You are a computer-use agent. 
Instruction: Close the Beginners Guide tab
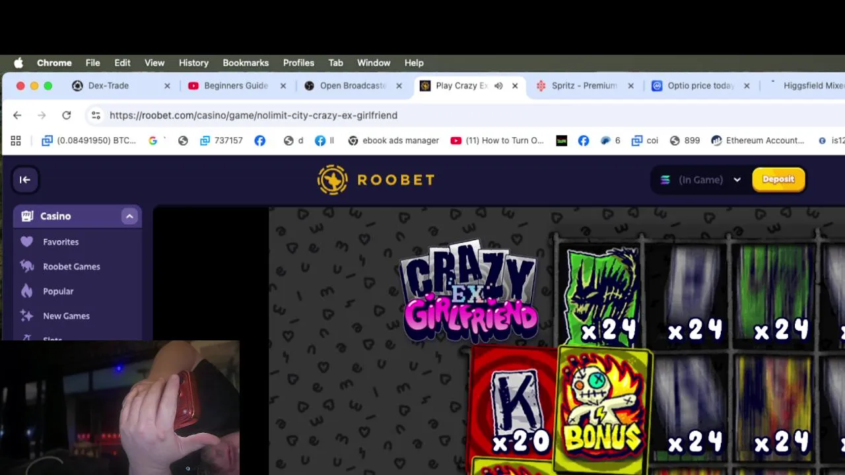point(283,86)
